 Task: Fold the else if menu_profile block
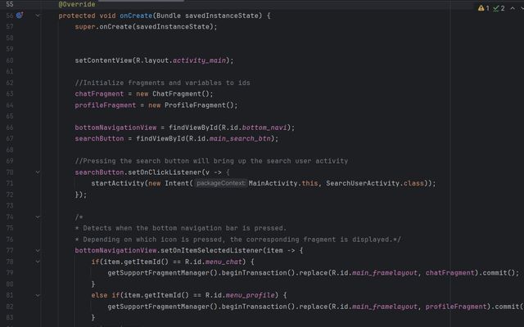[x=38, y=295]
